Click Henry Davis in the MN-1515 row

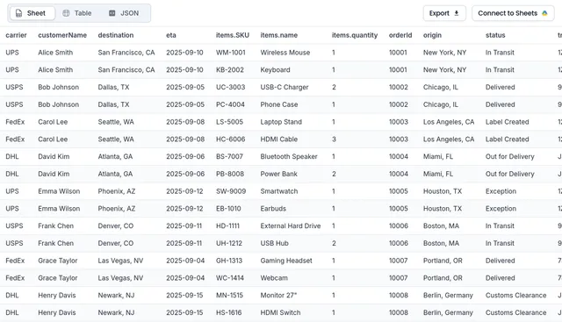click(x=56, y=296)
